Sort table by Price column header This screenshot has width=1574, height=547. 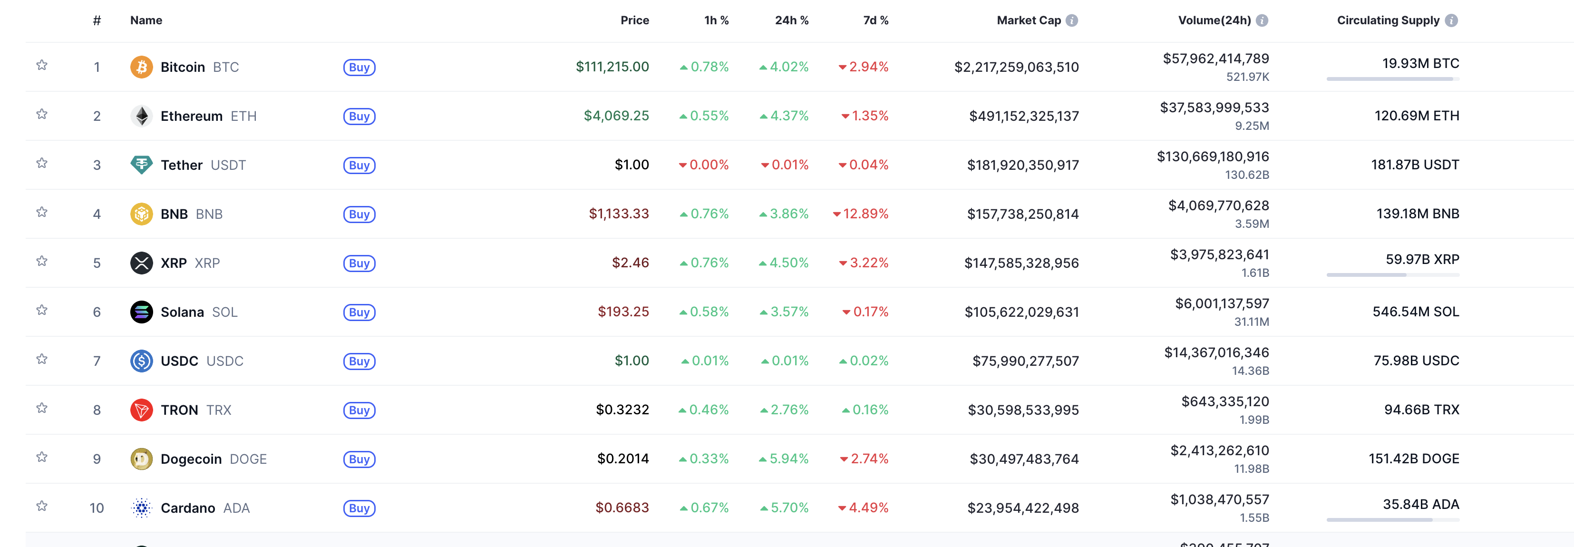coord(634,20)
